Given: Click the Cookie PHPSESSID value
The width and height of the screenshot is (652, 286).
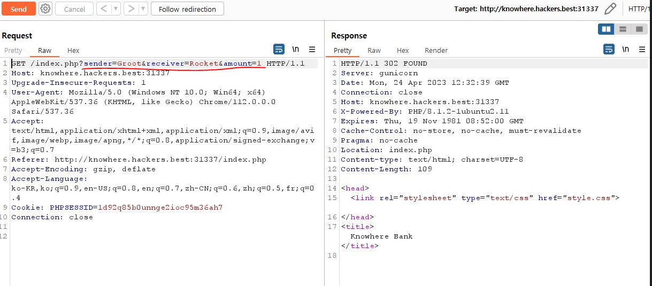Looking at the screenshot, I should 160,208.
